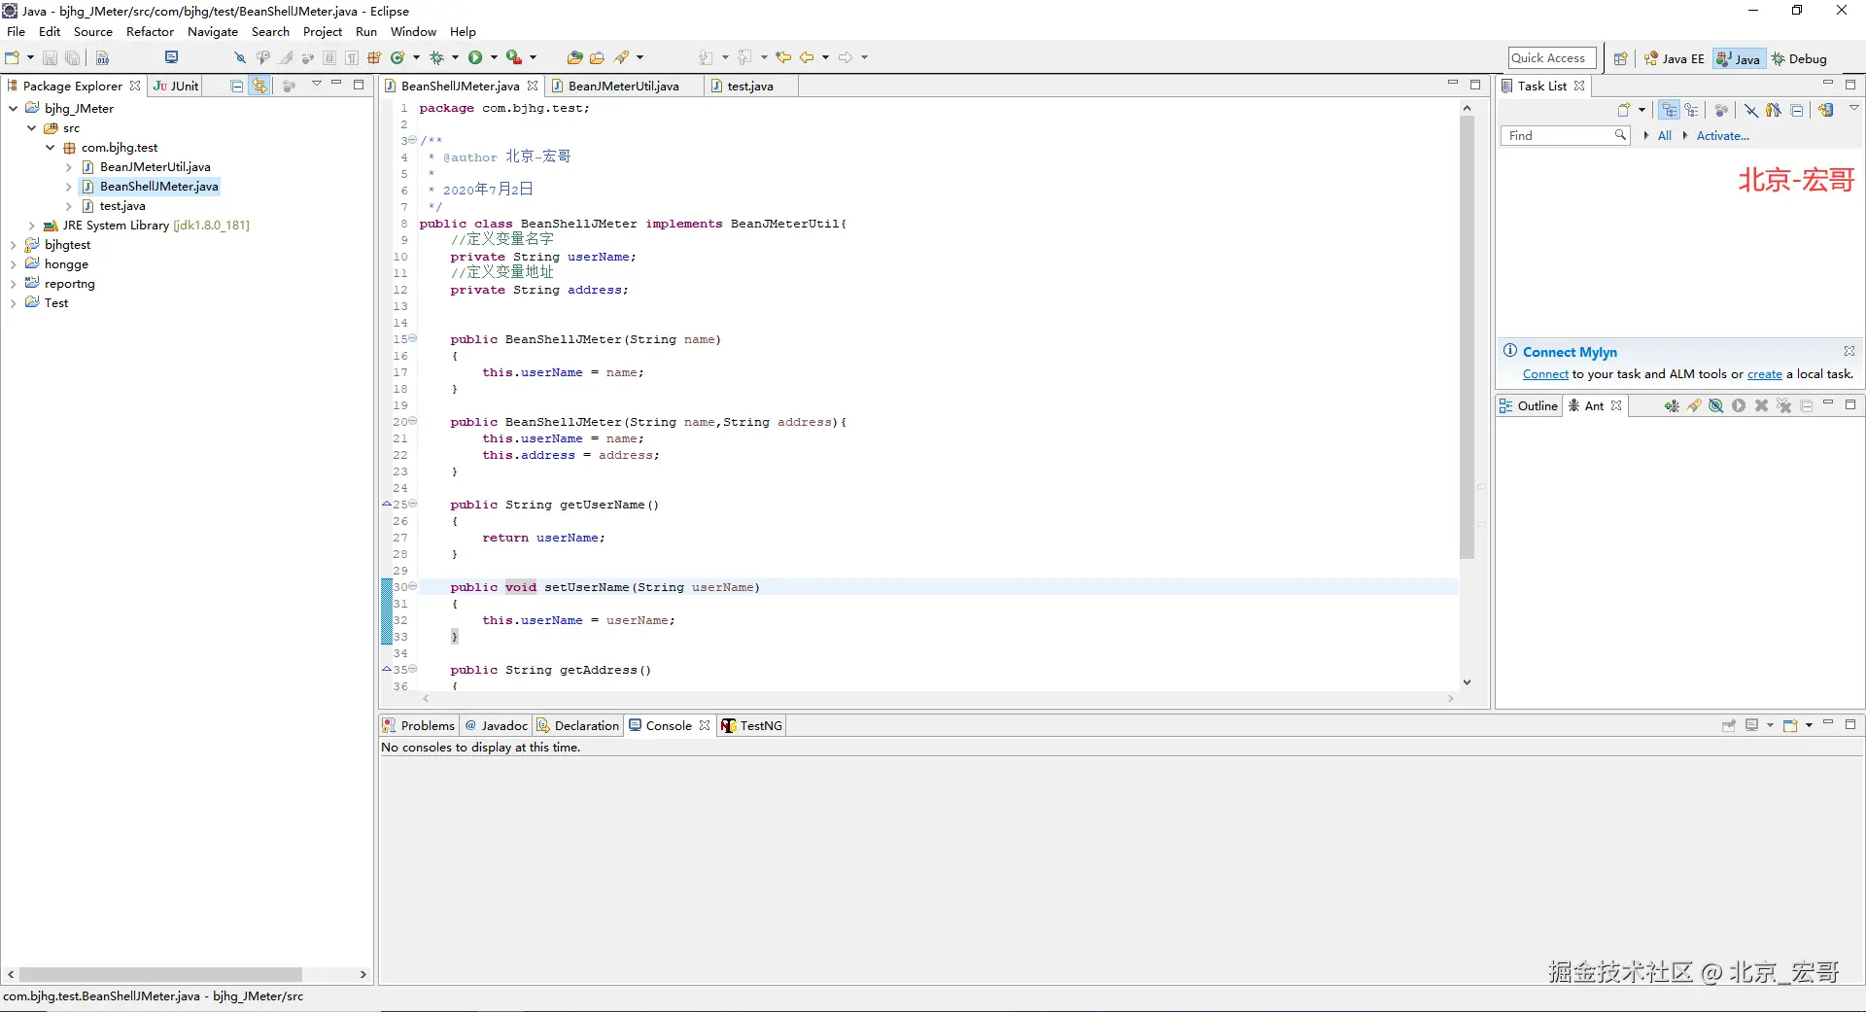Switch to the Java EE perspective

1675,59
